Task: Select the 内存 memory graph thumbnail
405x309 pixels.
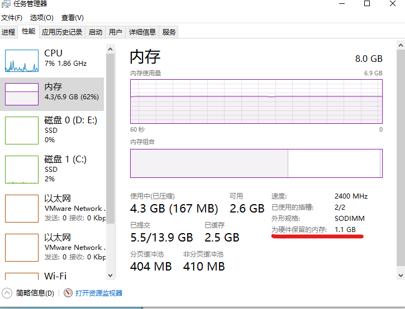Action: pos(22,94)
